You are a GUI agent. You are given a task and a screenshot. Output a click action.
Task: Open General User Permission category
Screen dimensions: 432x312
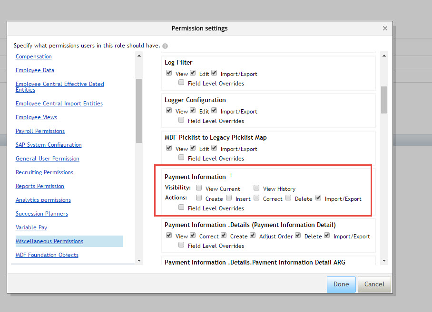point(48,158)
